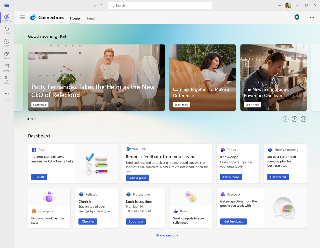Pause the news carousel autoplay
The height and width of the screenshot is (248, 320).
303,119
